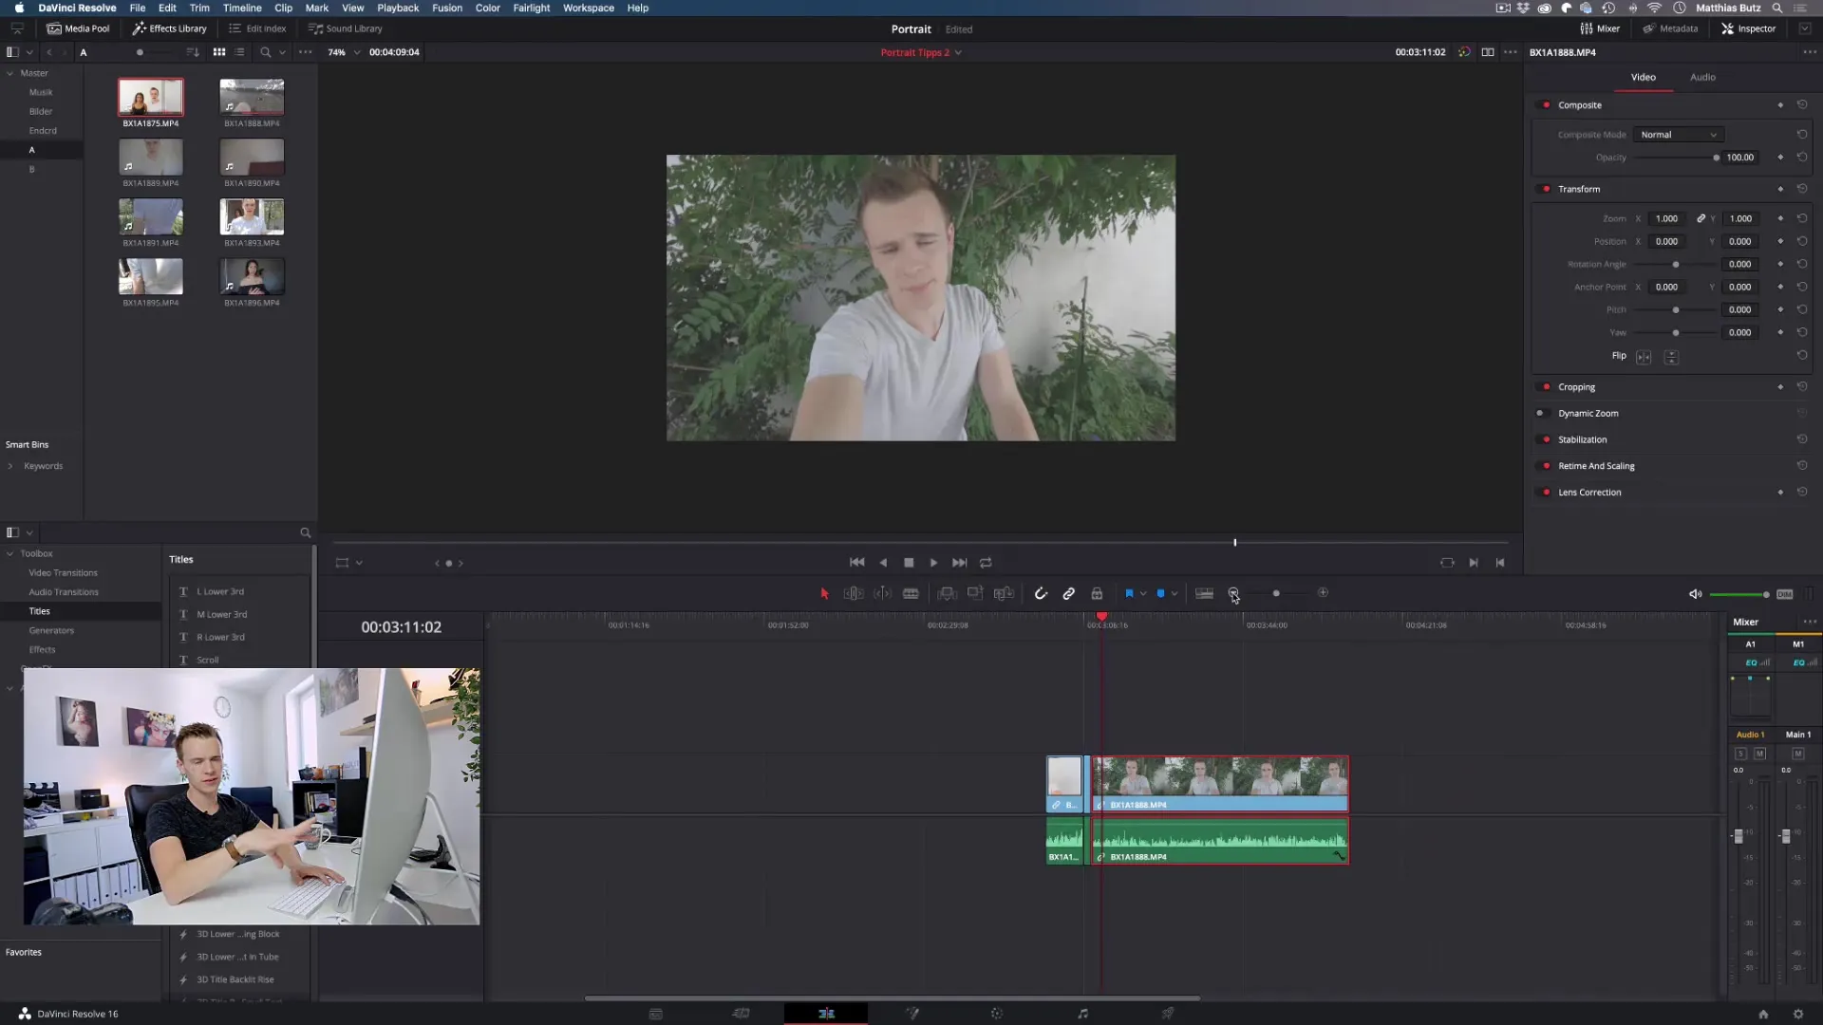Screen dimensions: 1823x1025
Task: Toggle the Mixer panel button
Action: click(1600, 28)
